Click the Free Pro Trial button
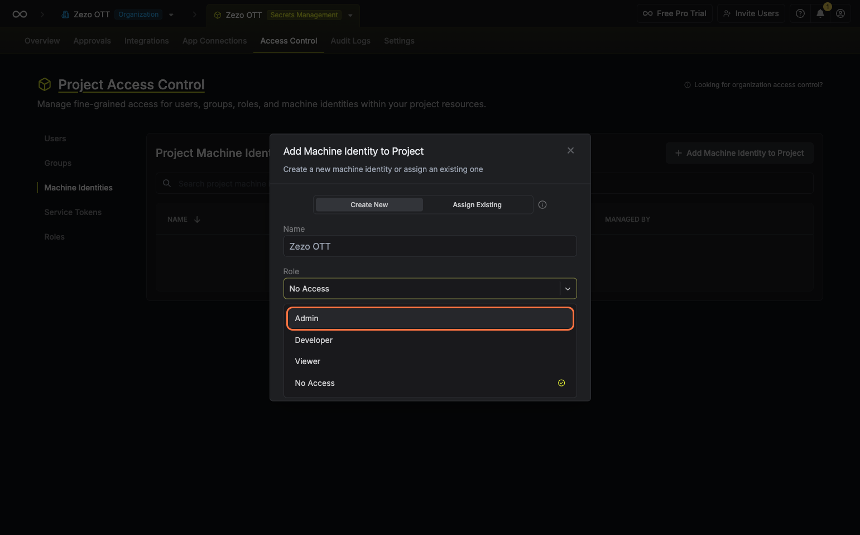860x535 pixels. [x=674, y=13]
